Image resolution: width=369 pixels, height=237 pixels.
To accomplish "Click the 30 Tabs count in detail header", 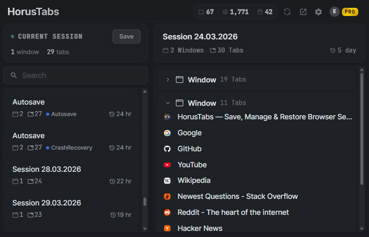I will pyautogui.click(x=227, y=50).
